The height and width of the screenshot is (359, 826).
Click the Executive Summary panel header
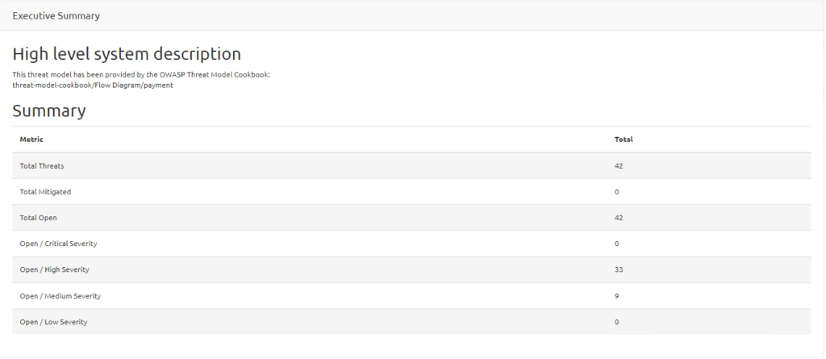(x=56, y=16)
